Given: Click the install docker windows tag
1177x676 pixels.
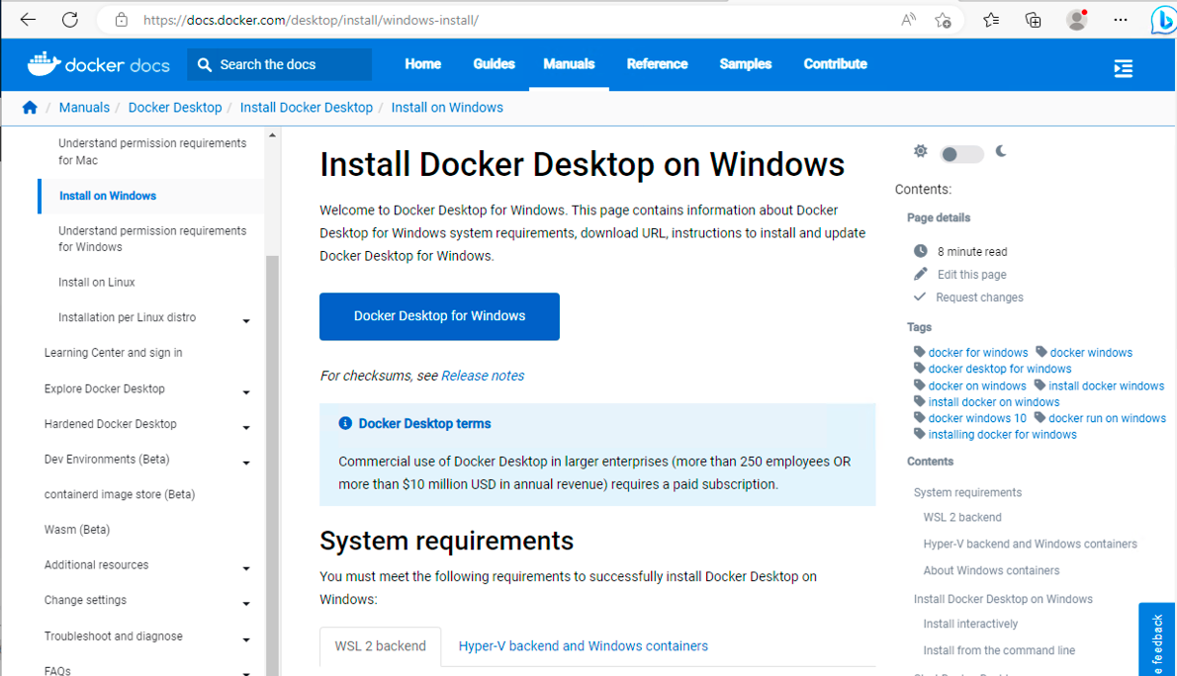Looking at the screenshot, I should 1107,385.
